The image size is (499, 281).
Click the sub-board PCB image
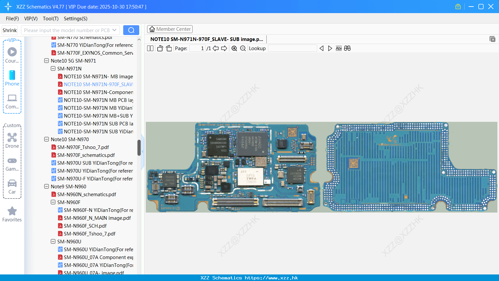[321, 167]
